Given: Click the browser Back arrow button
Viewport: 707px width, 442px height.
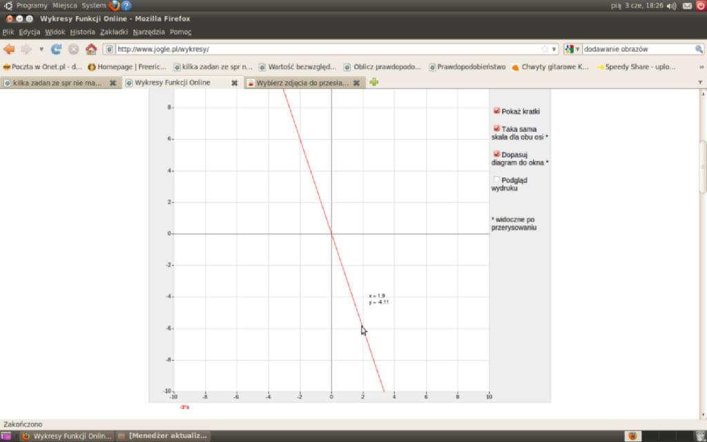Looking at the screenshot, I should (x=9, y=49).
